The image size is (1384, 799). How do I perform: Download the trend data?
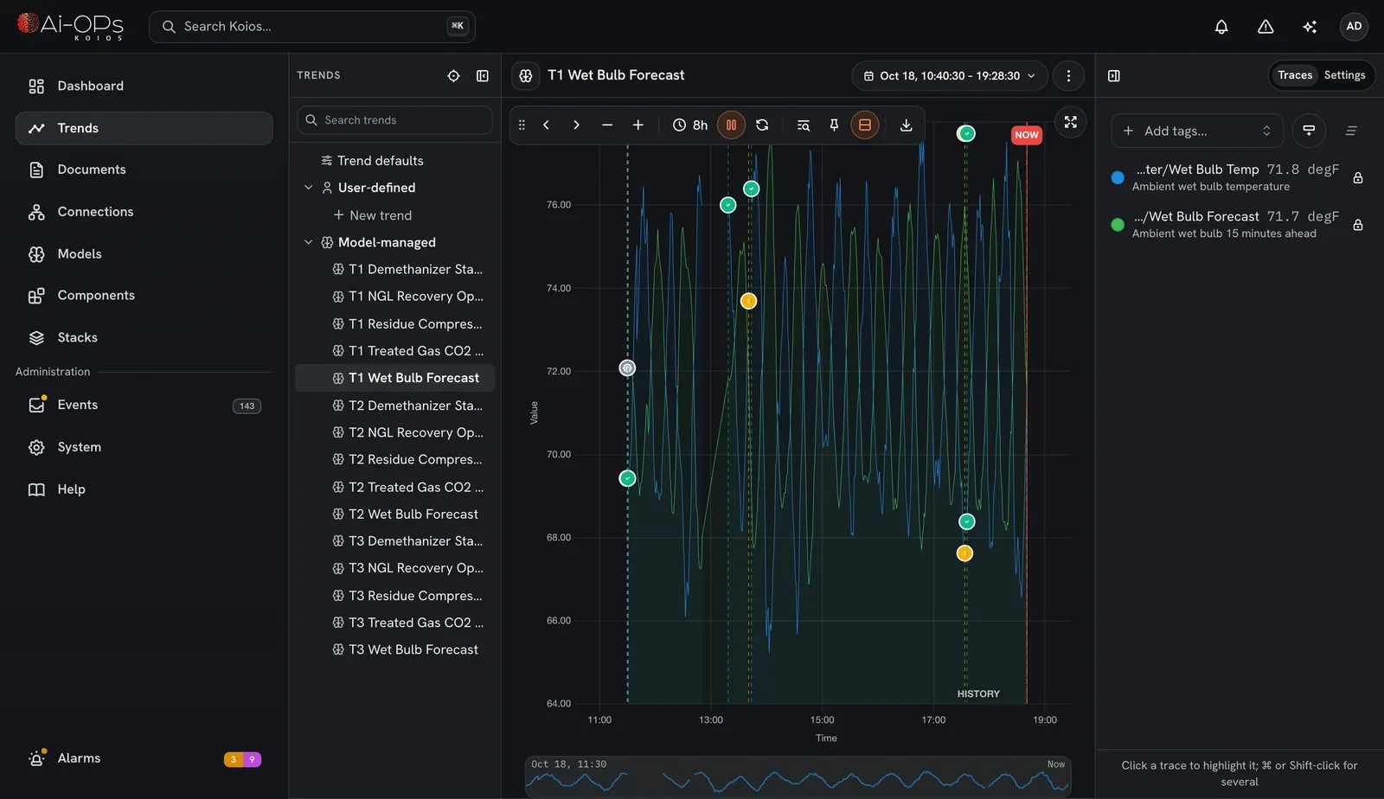[x=906, y=125]
